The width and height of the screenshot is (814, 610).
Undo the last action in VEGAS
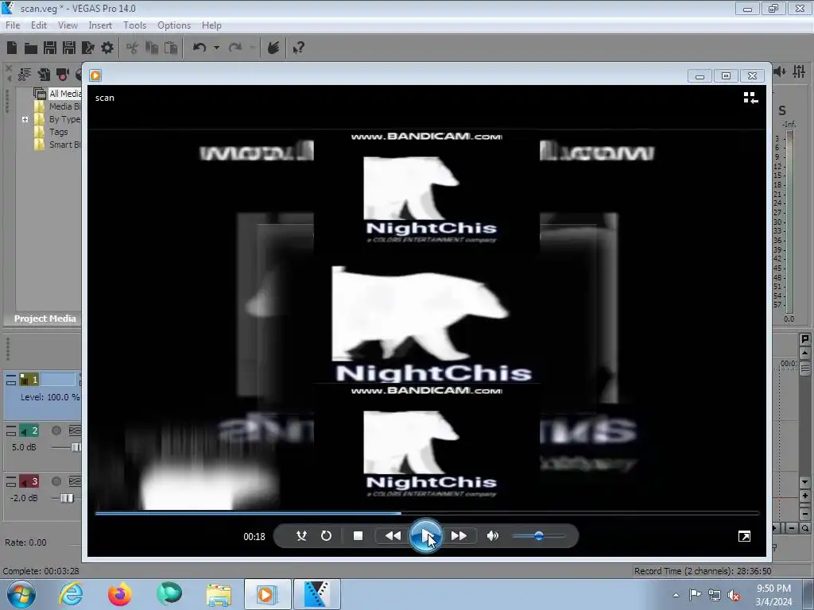(x=200, y=48)
